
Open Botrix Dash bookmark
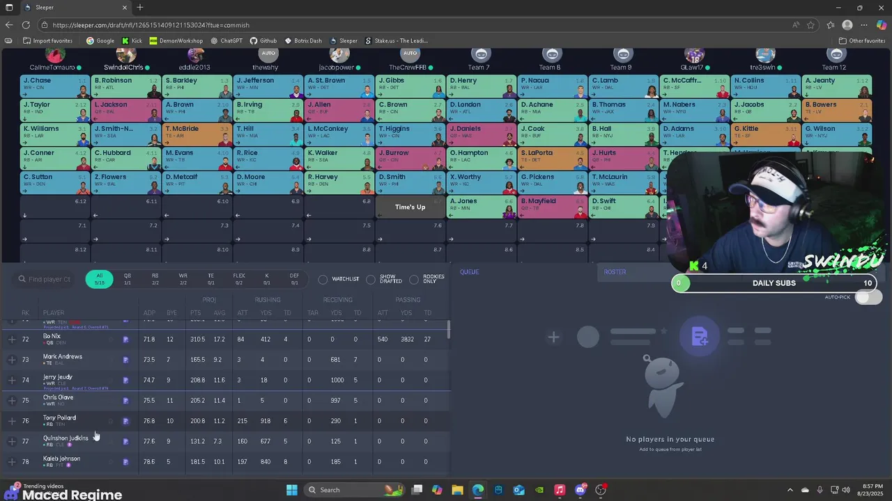[x=303, y=40]
